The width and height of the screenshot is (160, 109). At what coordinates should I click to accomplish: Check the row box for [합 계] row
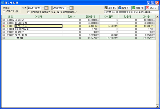click(x=4, y=38)
